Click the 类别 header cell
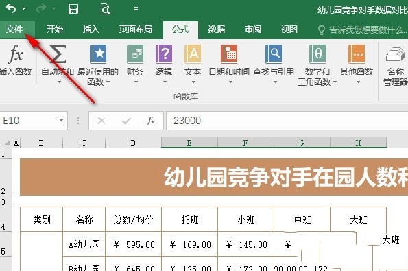The height and width of the screenshot is (271, 408). coord(42,220)
